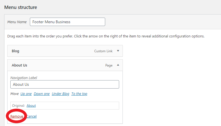221x126 pixels.
Task: Collapse the About Us item arrow
Action: (x=118, y=65)
